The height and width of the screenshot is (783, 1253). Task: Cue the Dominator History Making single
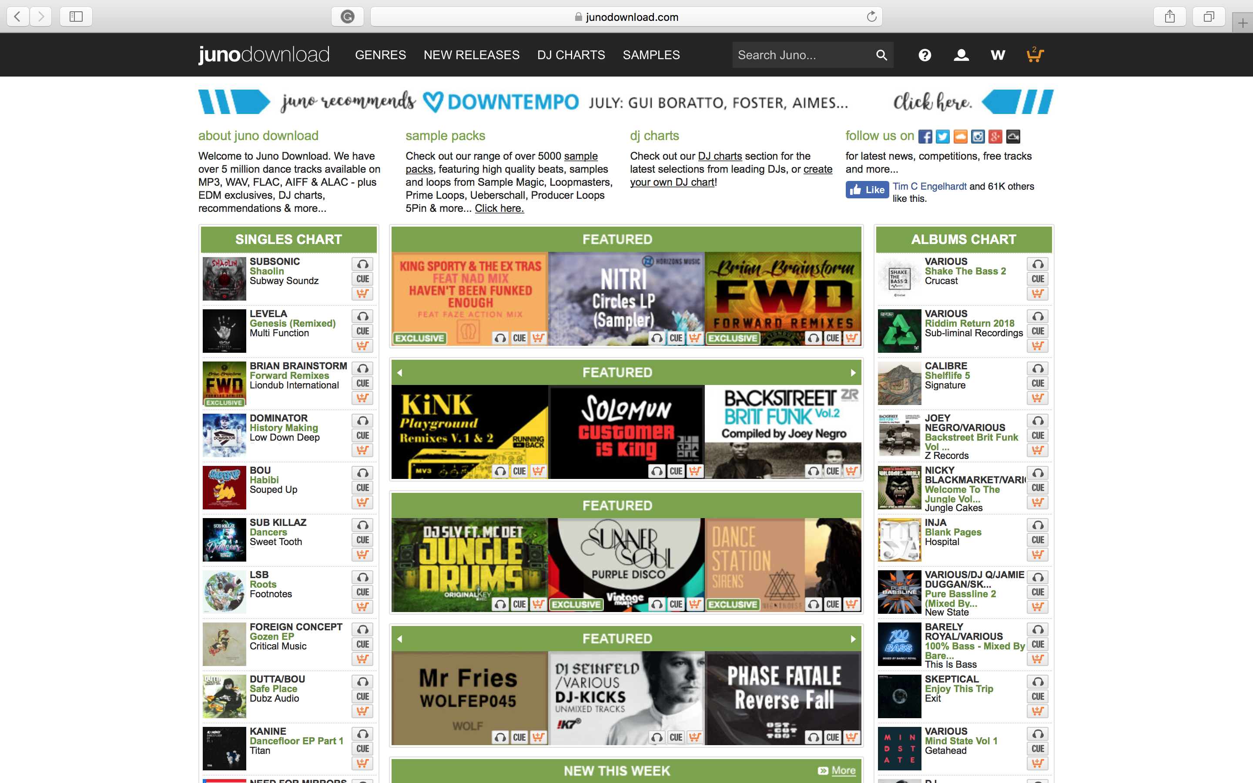coord(362,435)
